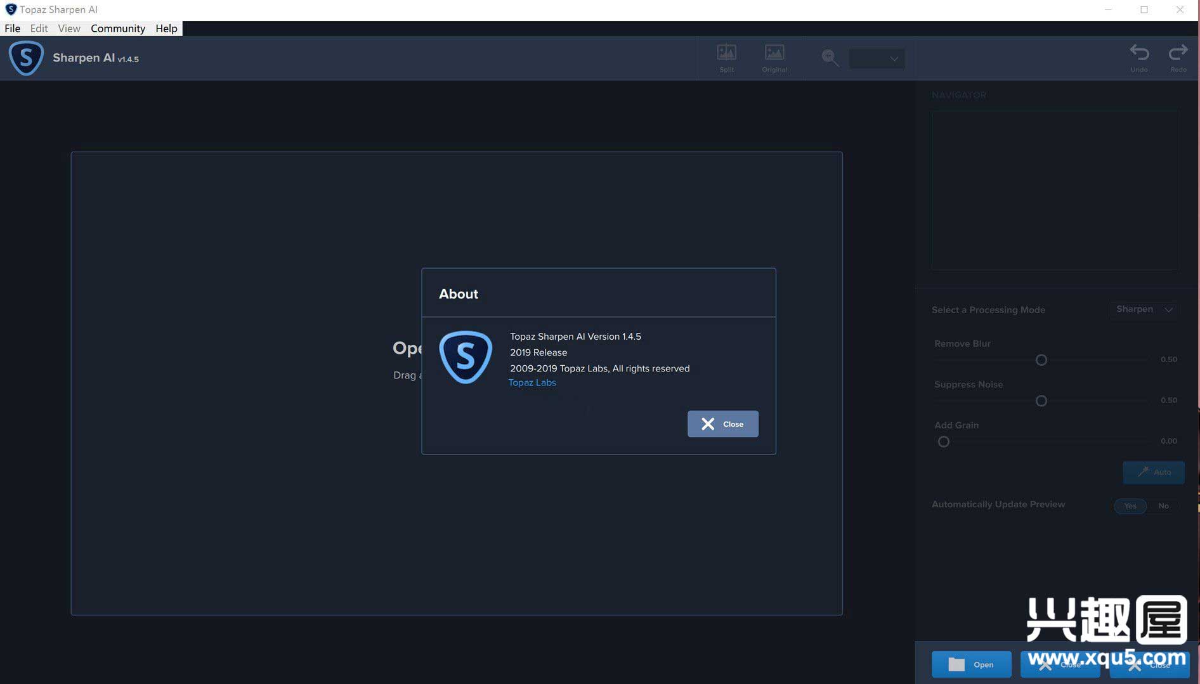Open the Topaz Labs link
The width and height of the screenshot is (1200, 684).
click(x=532, y=382)
